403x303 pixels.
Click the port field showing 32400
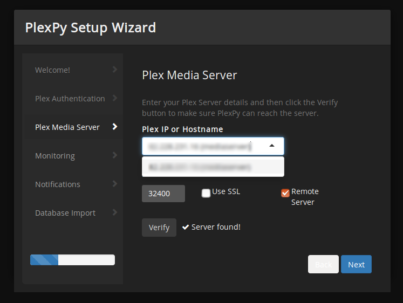coord(163,194)
